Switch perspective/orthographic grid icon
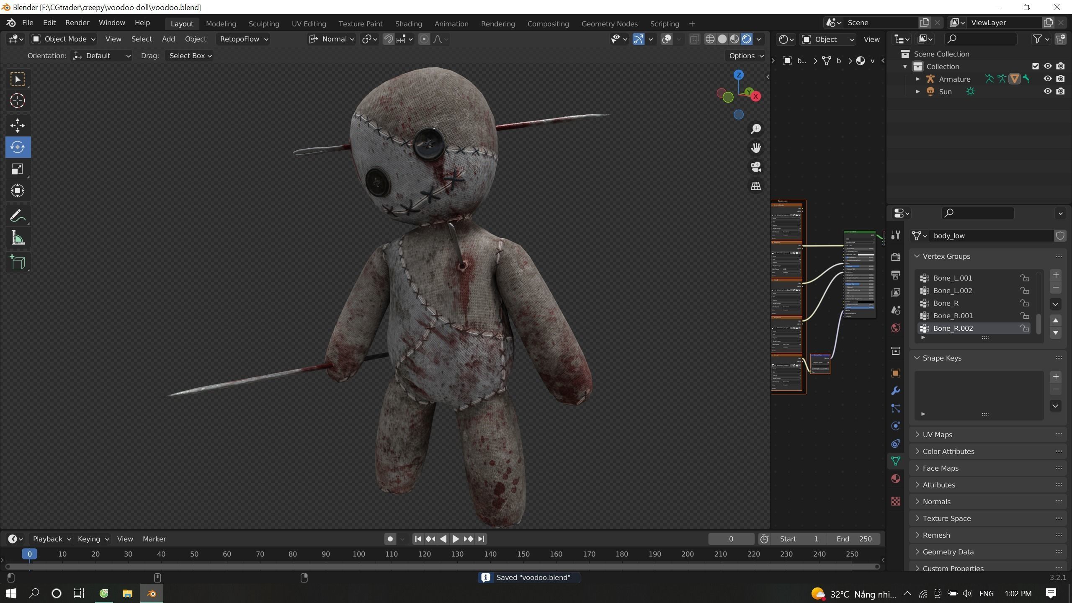 pyautogui.click(x=756, y=186)
